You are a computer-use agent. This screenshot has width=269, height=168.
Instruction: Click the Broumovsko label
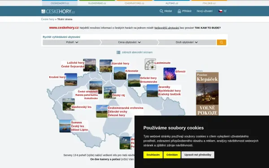(148, 82)
